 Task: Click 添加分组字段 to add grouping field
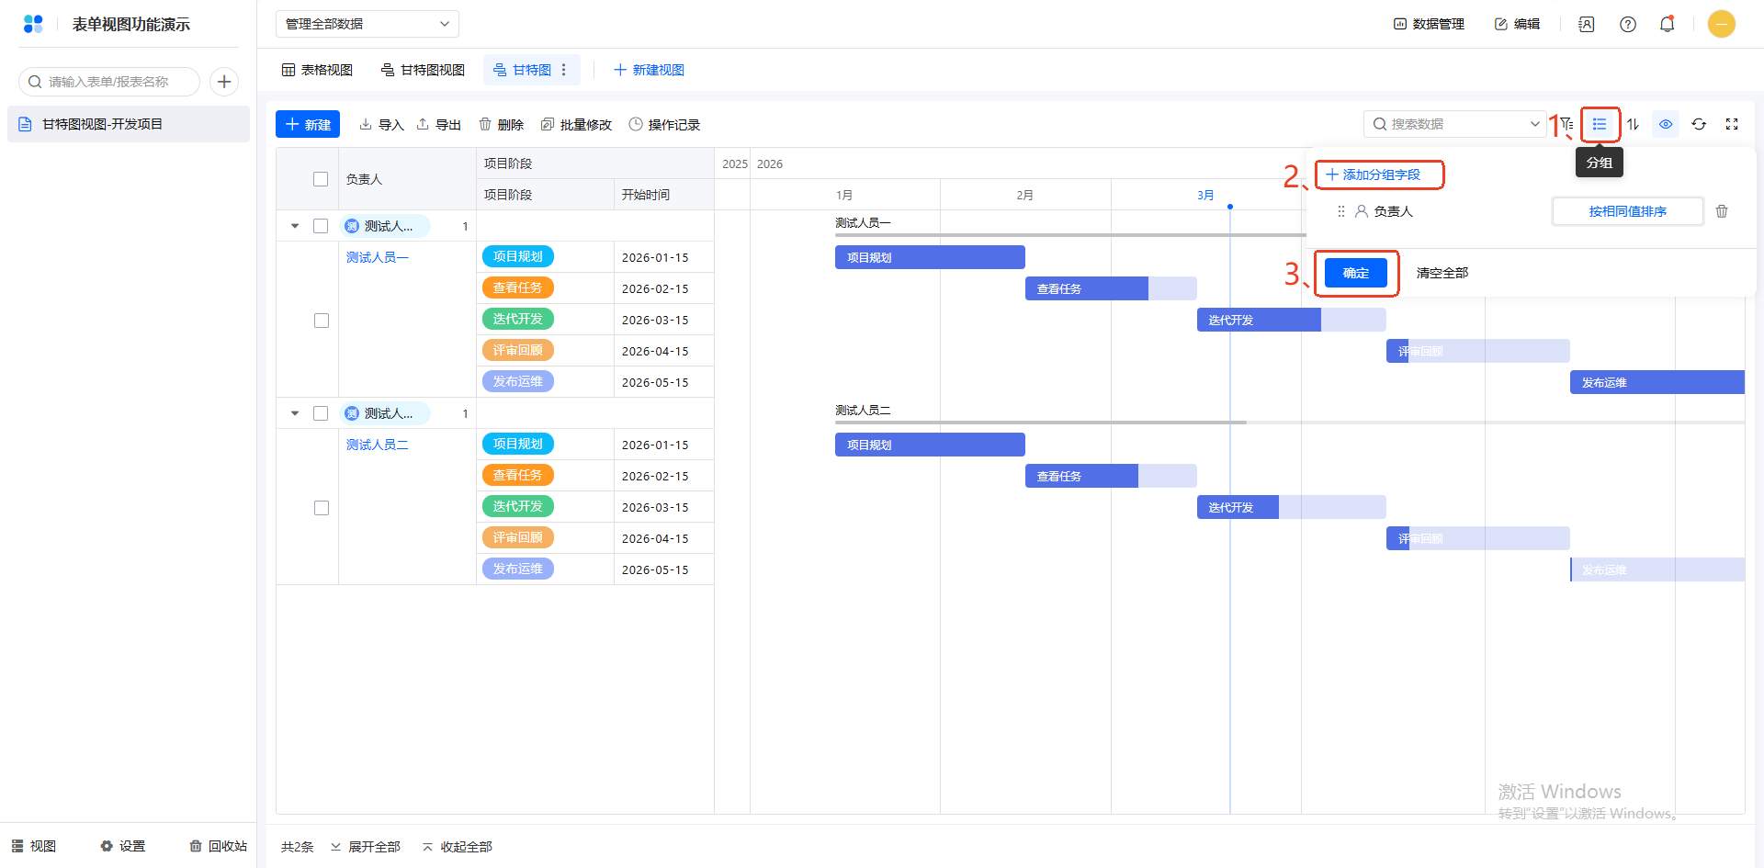1374,175
